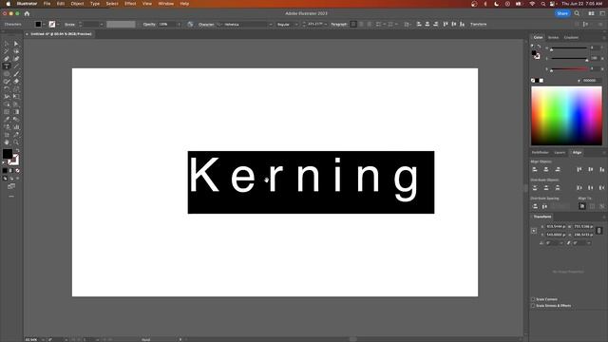
Task: Enable the Scale Strokes & Effects checkbox
Action: click(x=533, y=306)
